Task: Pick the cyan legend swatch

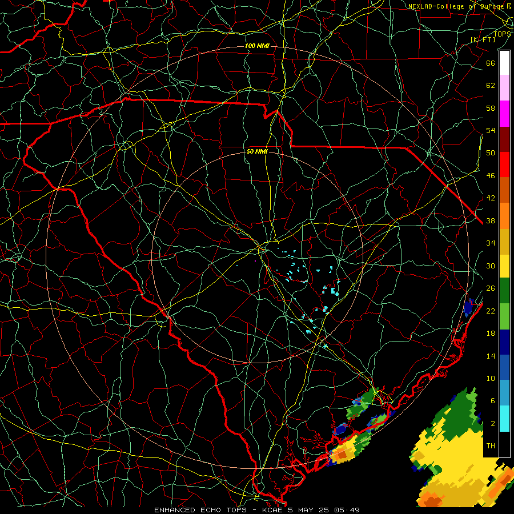Action: [x=504, y=418]
